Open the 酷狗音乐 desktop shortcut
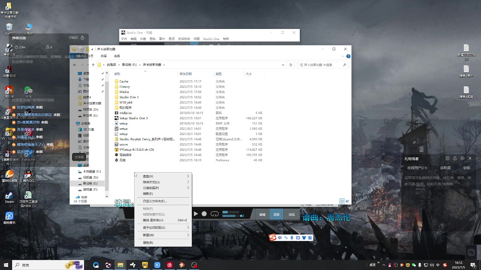The image size is (481, 270). [9, 218]
